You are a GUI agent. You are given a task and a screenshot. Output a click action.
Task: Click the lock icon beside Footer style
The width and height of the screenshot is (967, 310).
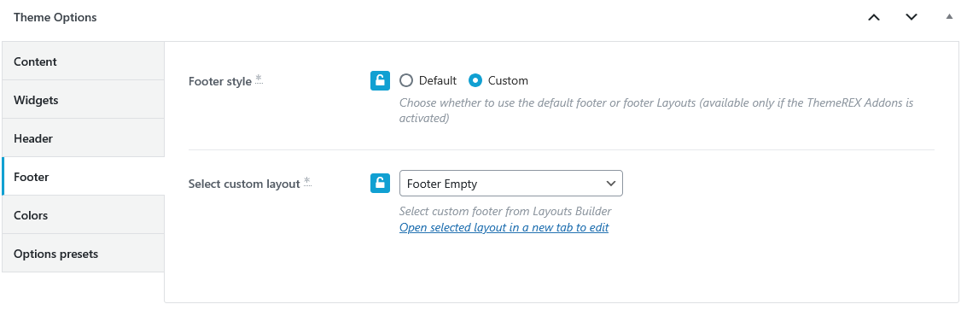tap(381, 80)
